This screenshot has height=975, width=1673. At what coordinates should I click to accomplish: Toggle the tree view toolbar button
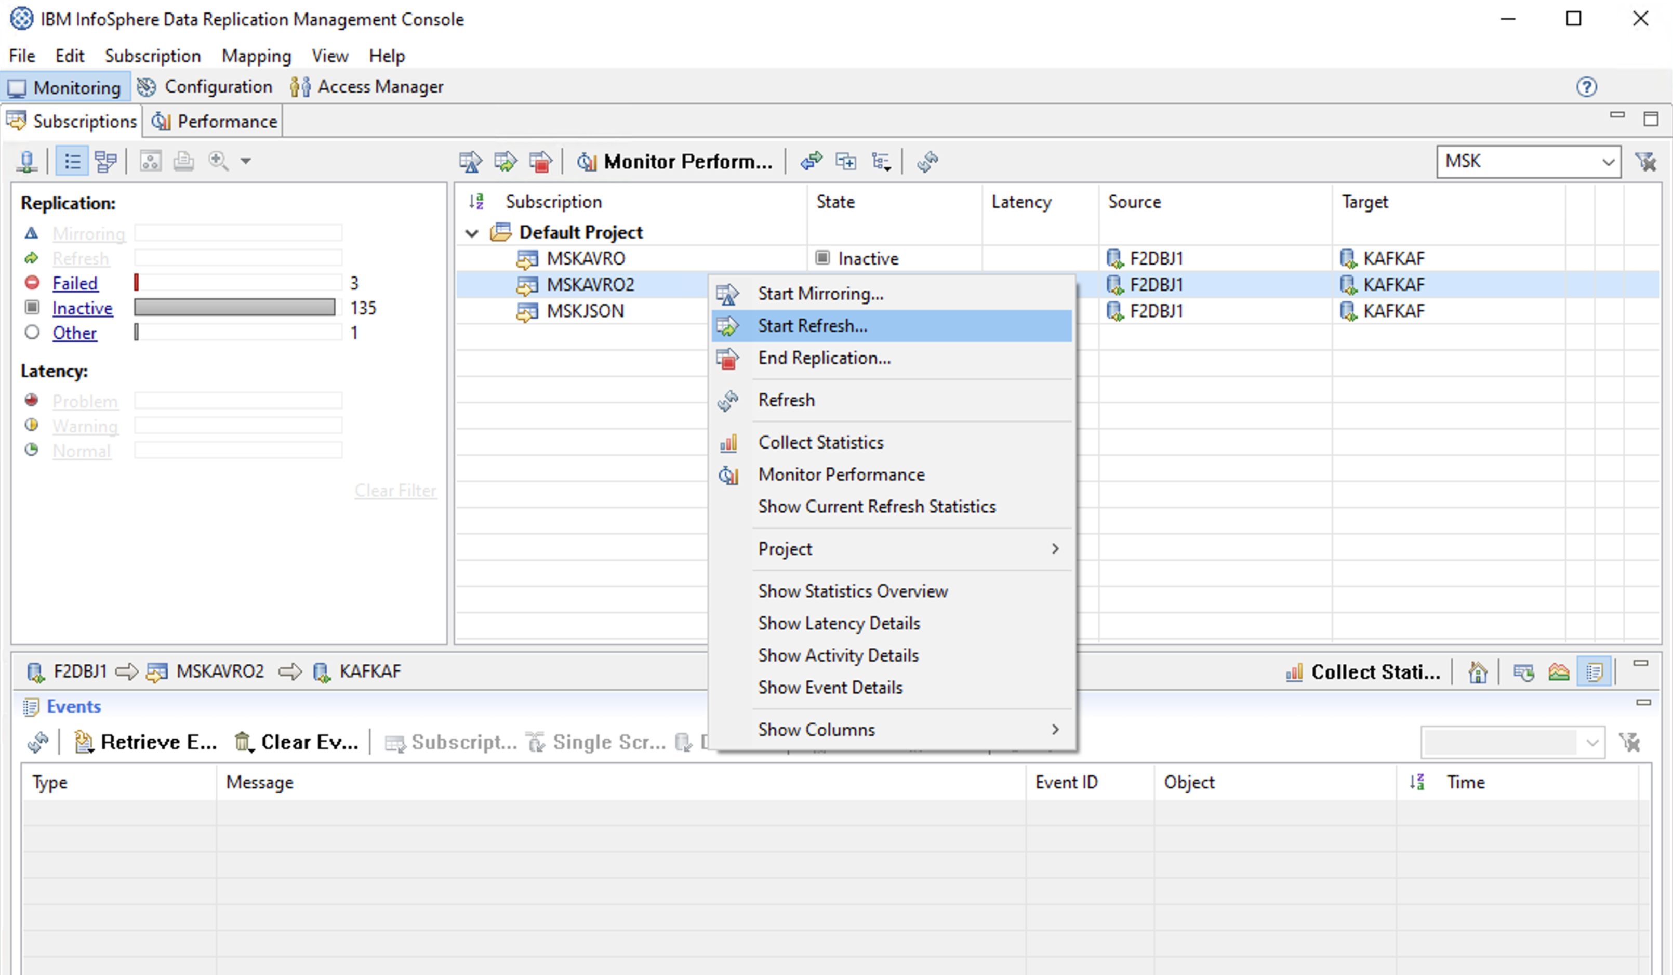105,162
